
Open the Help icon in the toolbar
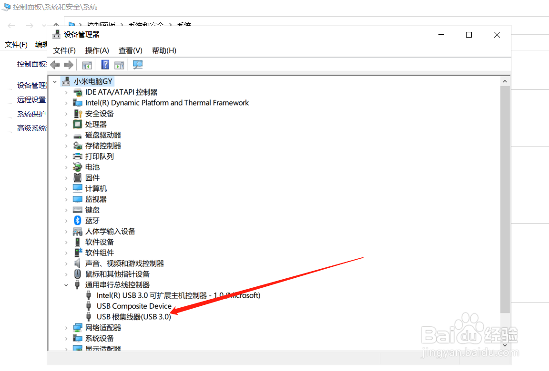(x=105, y=64)
